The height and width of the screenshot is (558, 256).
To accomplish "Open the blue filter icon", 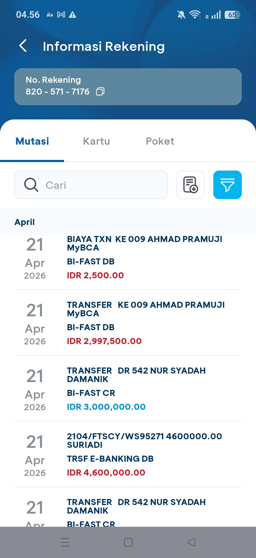I will coord(227,185).
